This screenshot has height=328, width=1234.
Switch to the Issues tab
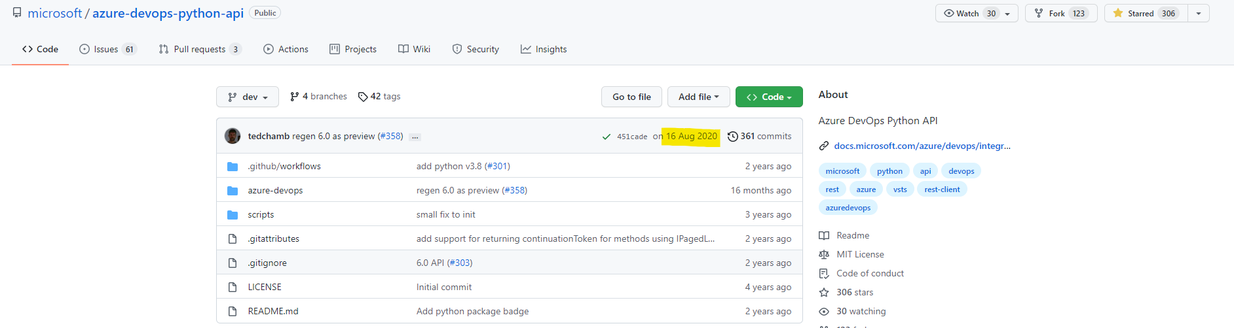tap(107, 49)
